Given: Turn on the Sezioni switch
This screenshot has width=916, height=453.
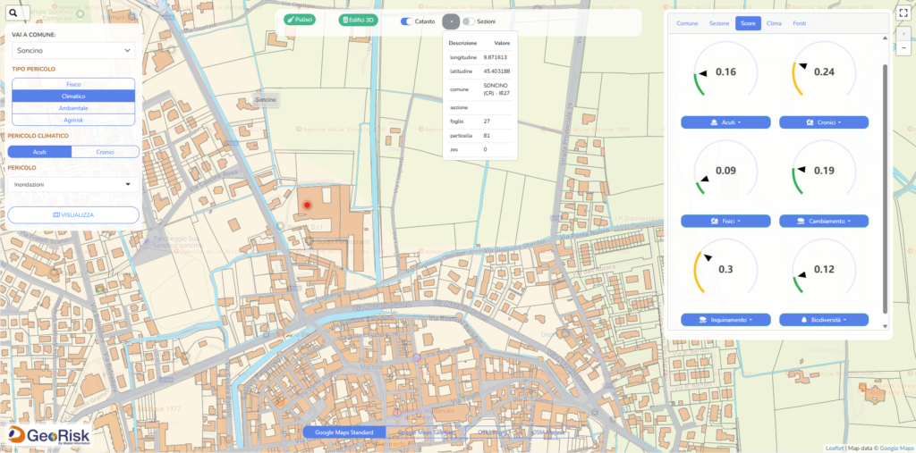Looking at the screenshot, I should click(x=469, y=21).
